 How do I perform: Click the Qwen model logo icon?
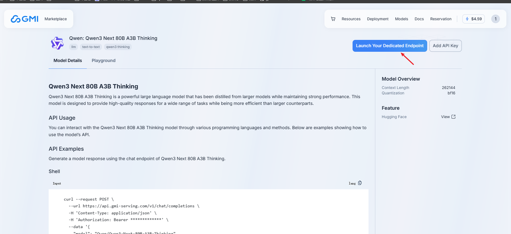[x=57, y=43]
